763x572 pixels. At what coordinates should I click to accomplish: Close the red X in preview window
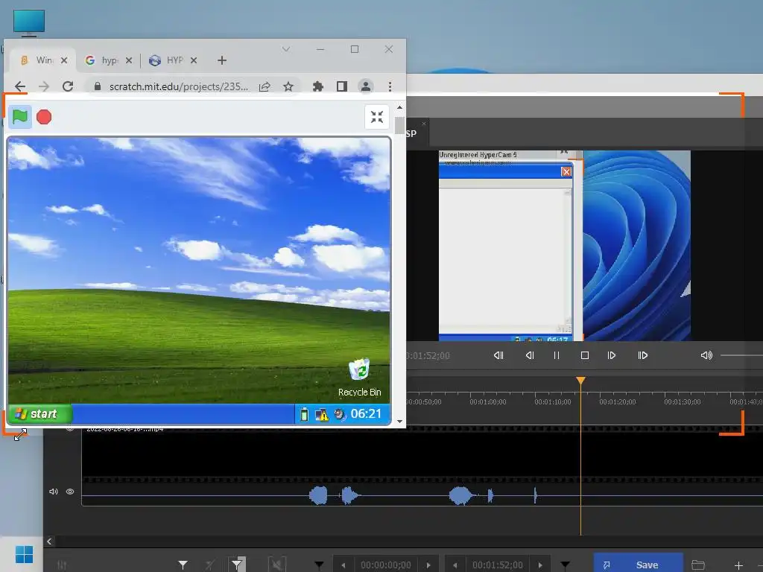566,172
